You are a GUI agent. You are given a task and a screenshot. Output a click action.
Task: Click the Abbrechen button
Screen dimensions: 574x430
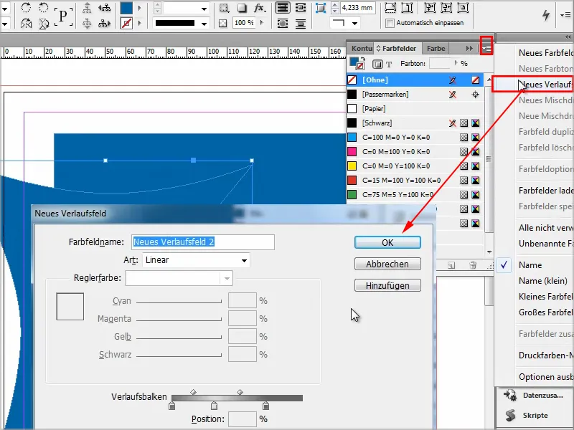(x=387, y=264)
